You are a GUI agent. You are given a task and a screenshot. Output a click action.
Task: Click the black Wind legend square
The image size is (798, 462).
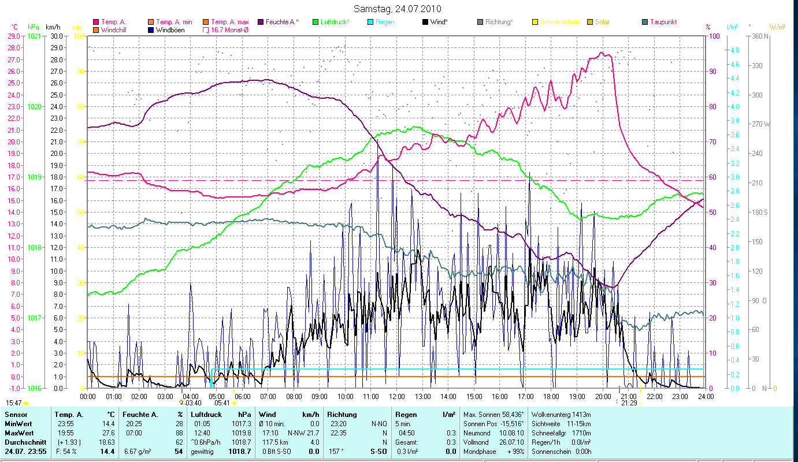click(425, 22)
